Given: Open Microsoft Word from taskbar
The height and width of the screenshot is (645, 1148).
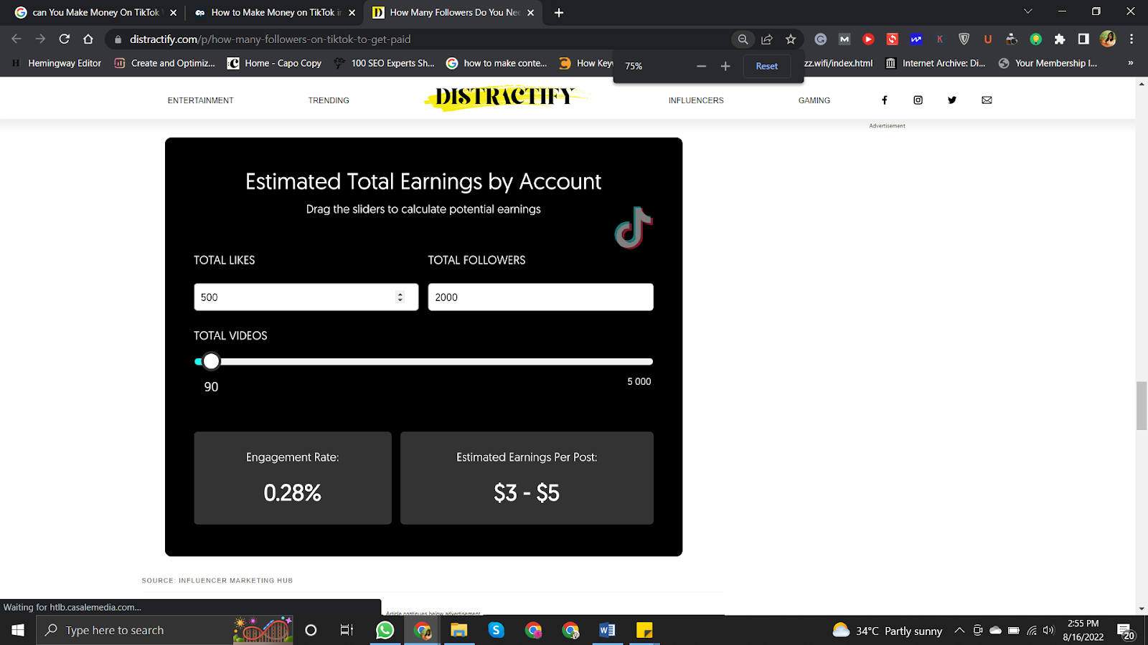Looking at the screenshot, I should [x=607, y=630].
